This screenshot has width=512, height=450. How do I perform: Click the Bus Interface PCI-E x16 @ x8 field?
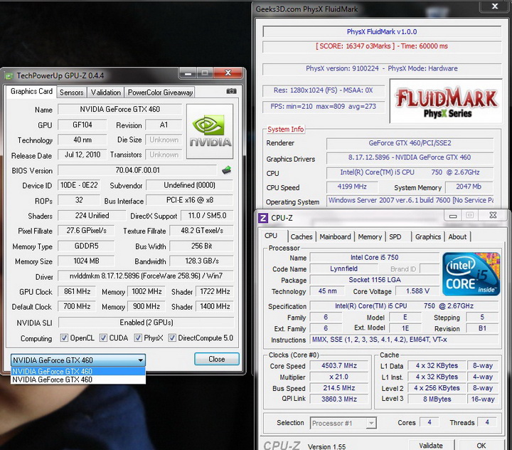click(x=190, y=200)
